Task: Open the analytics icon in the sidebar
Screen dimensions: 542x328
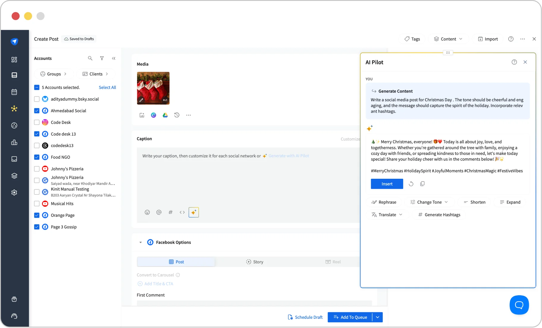Action: (x=14, y=142)
